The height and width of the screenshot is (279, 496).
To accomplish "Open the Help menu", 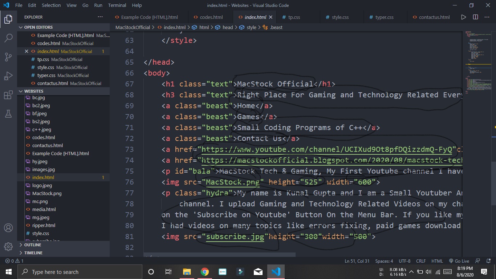I will pos(137,5).
